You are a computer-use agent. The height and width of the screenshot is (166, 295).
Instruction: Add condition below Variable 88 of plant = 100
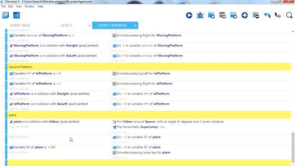tap(19, 152)
